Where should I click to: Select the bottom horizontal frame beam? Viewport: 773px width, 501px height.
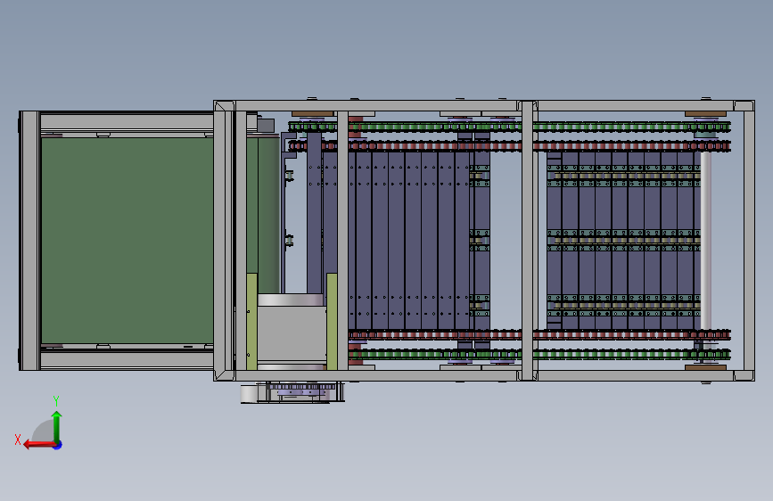tap(483, 376)
